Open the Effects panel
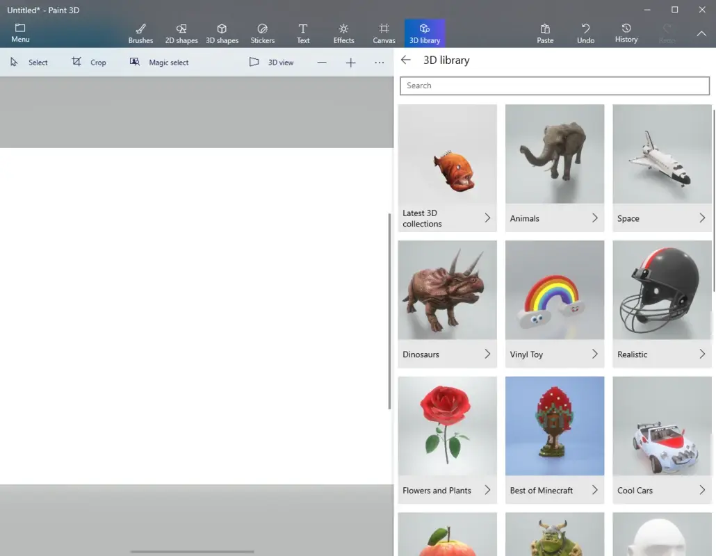 (x=343, y=32)
